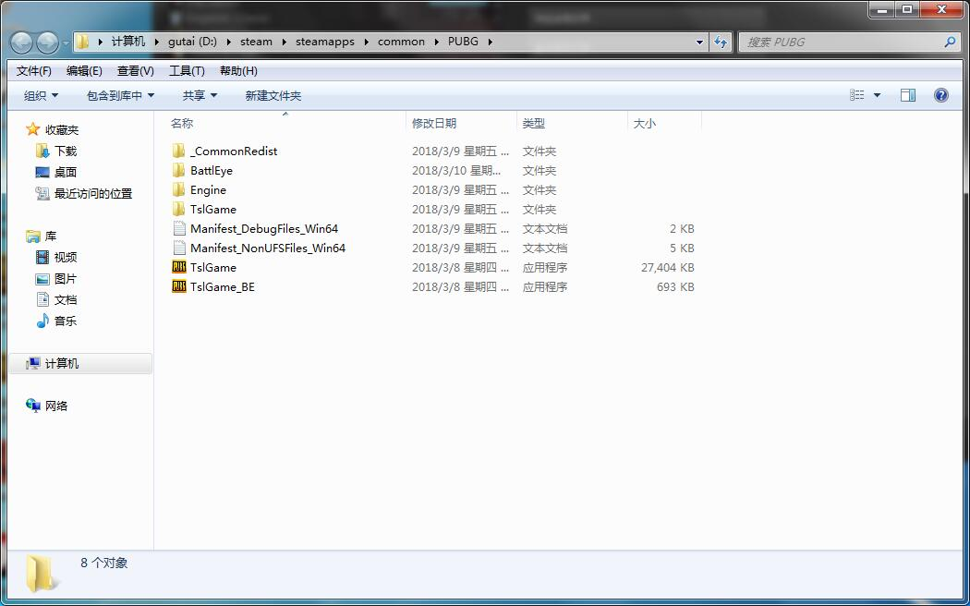The height and width of the screenshot is (606, 970).
Task: Open Videos (视频) library in sidebar
Action: point(57,257)
